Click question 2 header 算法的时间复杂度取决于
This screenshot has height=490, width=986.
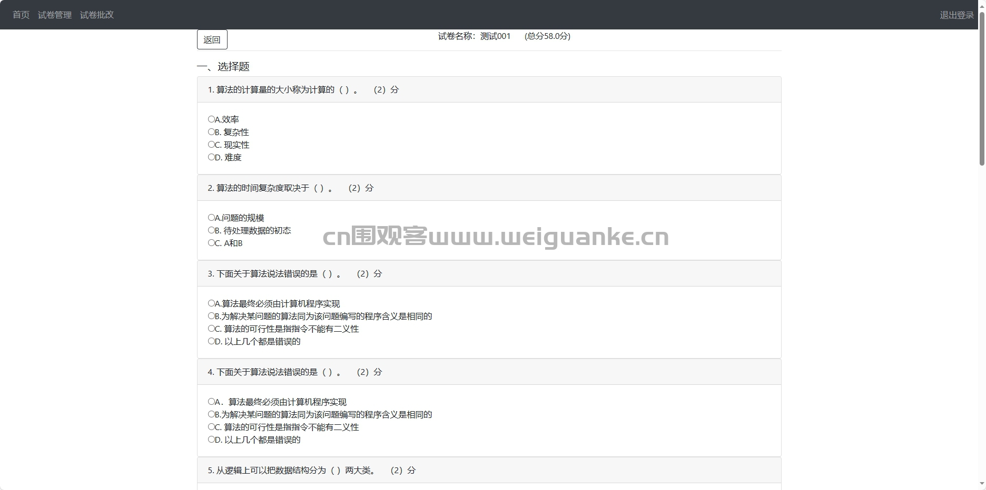489,188
